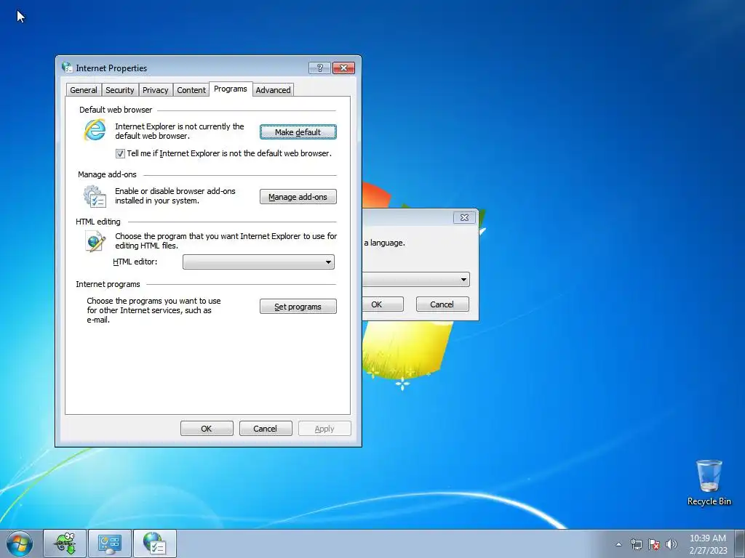
Task: Open the HTML editor dropdown
Action: point(258,262)
